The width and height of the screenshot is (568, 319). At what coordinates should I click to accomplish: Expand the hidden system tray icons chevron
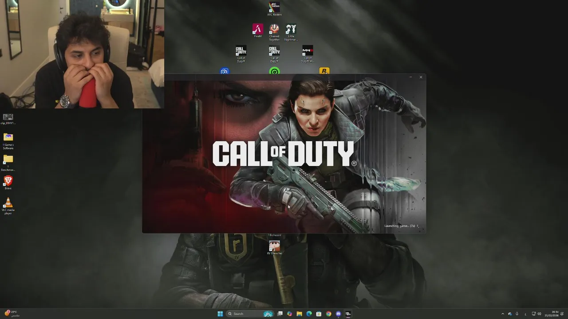[x=503, y=314]
